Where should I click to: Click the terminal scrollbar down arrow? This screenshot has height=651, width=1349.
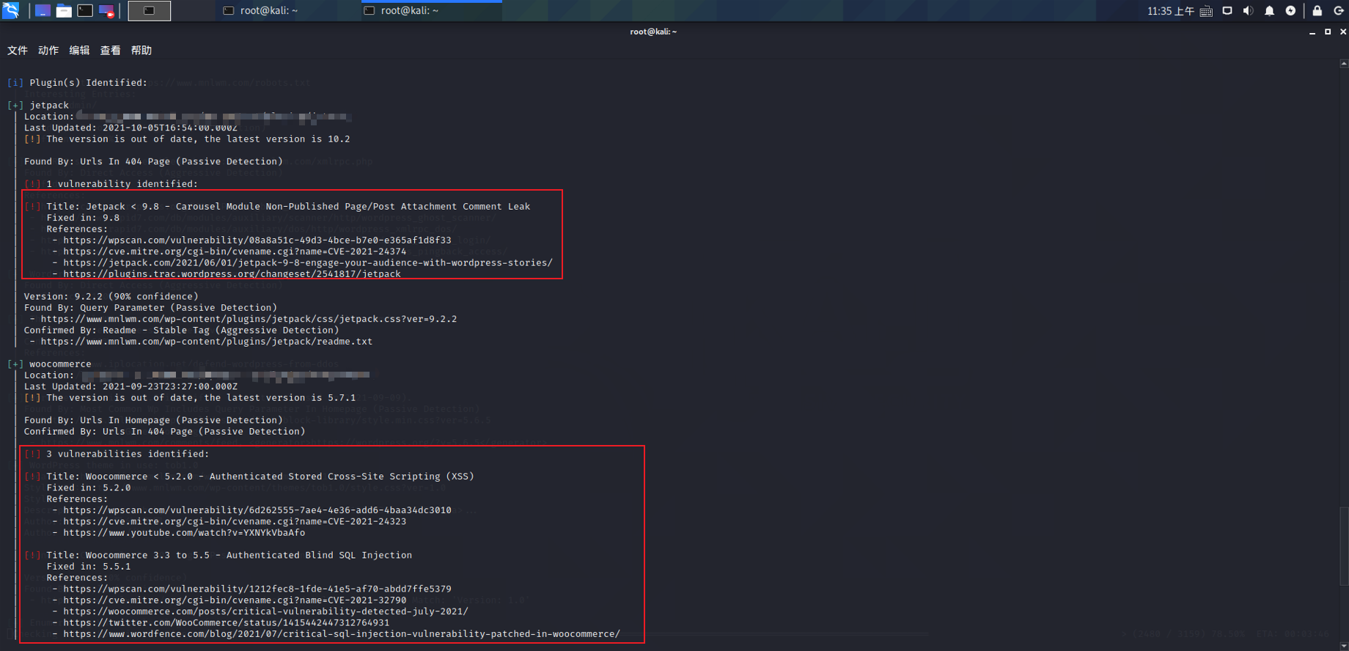[x=1343, y=645]
